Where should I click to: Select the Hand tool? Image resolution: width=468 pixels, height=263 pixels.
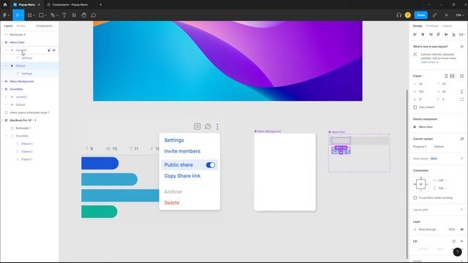pos(84,15)
